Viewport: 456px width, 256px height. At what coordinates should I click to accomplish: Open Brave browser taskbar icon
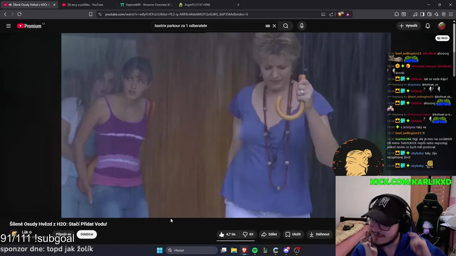coord(244,250)
